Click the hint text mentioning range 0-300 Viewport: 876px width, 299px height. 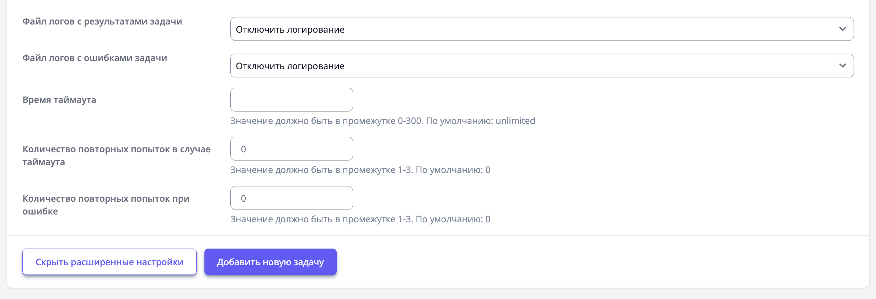coord(382,121)
